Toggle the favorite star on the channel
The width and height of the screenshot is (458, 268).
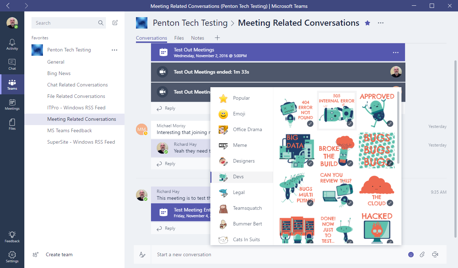367,23
